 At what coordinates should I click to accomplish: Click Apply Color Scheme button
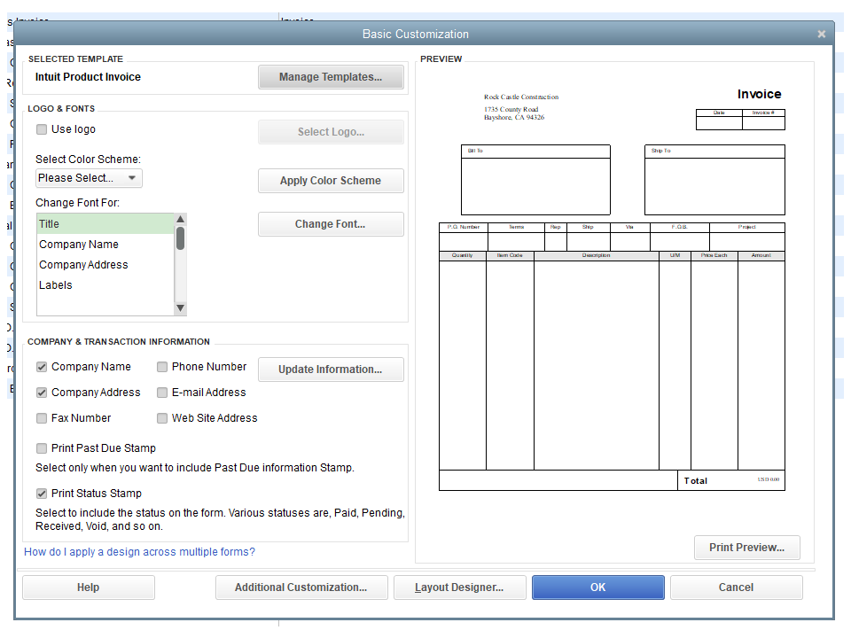tap(331, 181)
